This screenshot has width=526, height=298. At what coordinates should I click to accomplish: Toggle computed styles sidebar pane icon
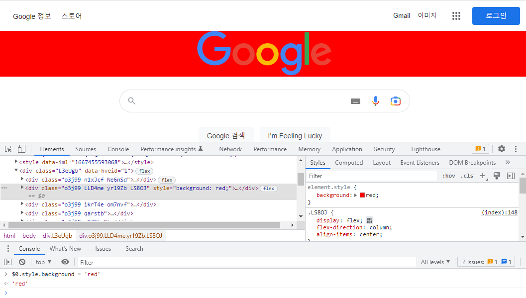point(511,176)
